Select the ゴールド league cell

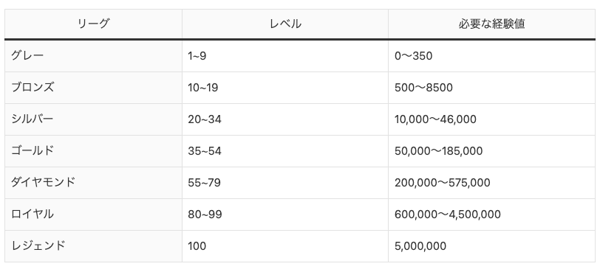93,150
